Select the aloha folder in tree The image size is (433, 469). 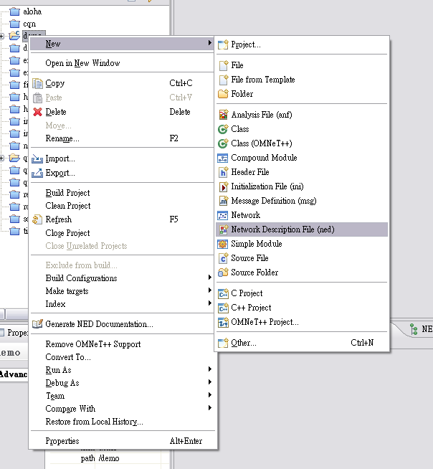click(x=32, y=11)
